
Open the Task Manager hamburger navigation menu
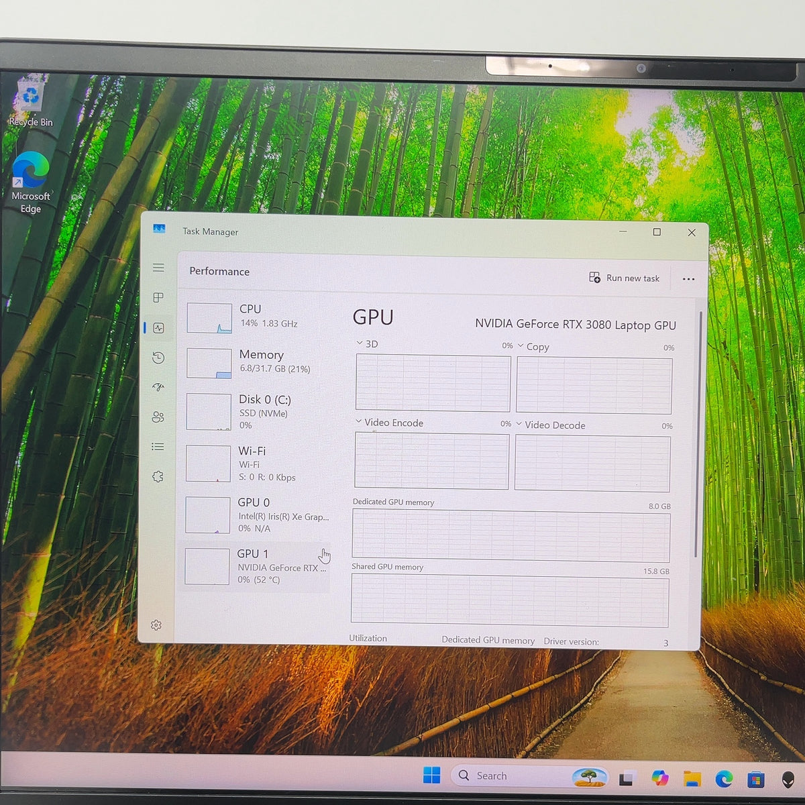pyautogui.click(x=158, y=268)
